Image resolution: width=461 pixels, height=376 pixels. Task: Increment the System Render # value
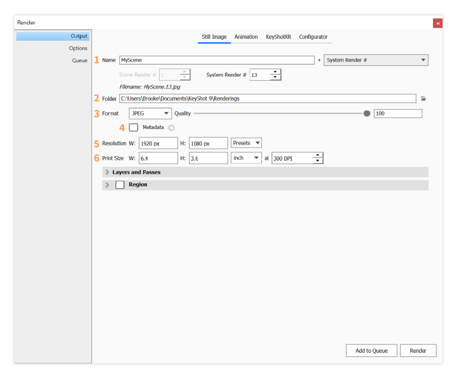(x=276, y=72)
